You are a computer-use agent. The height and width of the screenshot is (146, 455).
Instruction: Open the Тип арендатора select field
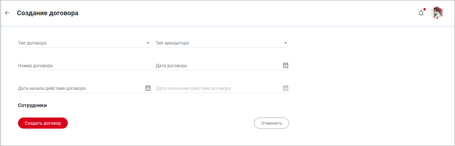218,43
